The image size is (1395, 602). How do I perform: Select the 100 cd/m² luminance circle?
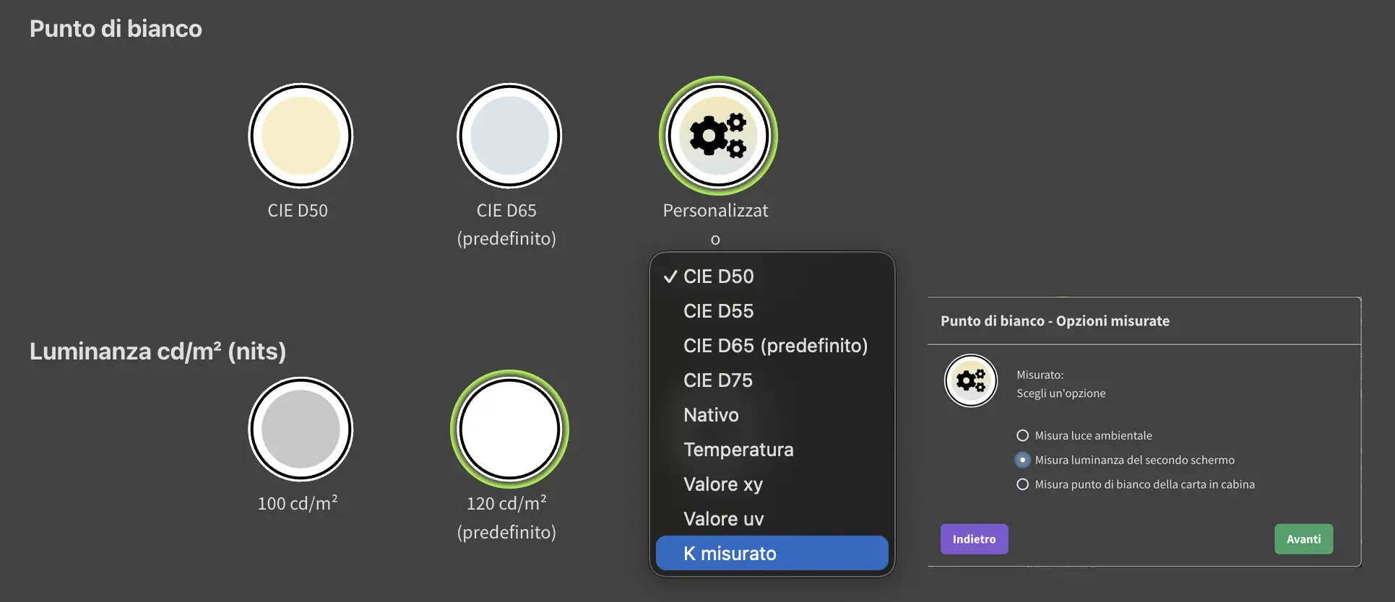301,429
